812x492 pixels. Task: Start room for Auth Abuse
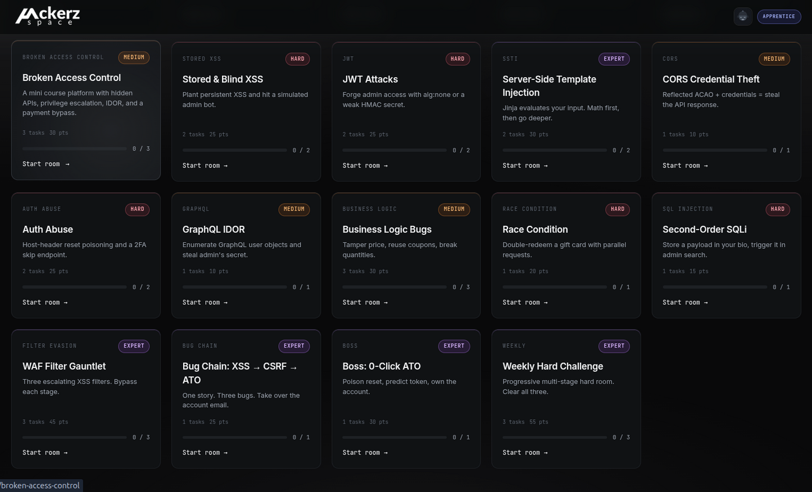pos(45,302)
